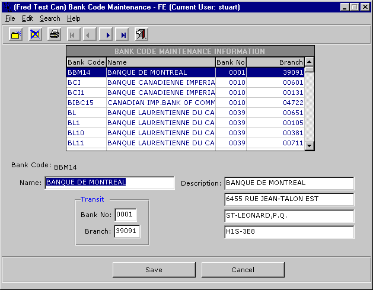Click the Name column header
The height and width of the screenshot is (290, 373).
click(x=161, y=62)
